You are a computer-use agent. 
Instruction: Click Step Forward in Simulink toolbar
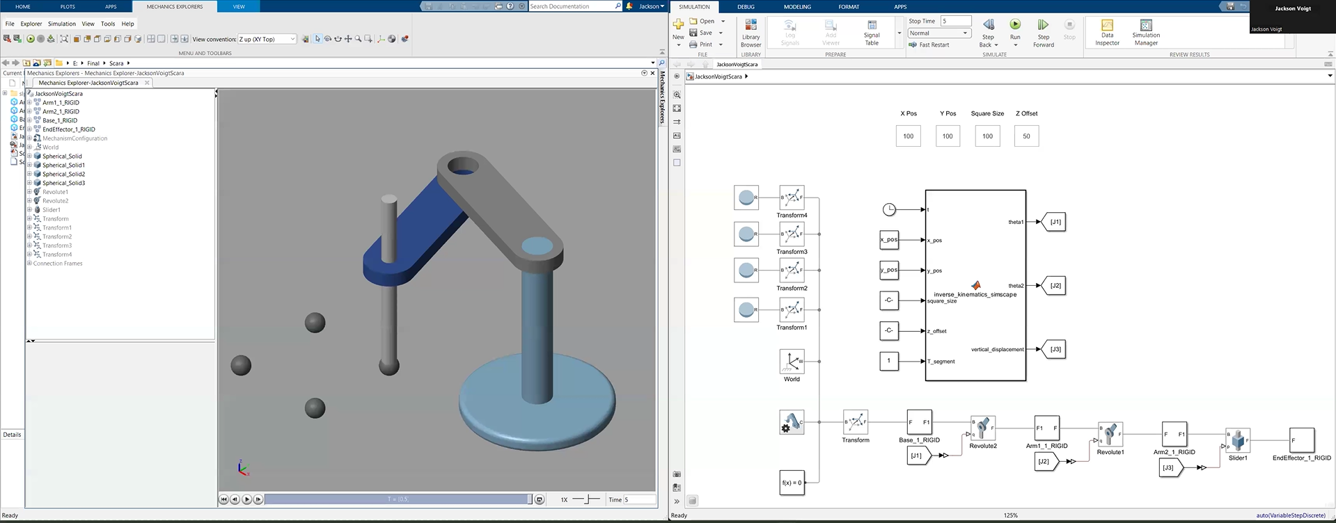(x=1043, y=33)
